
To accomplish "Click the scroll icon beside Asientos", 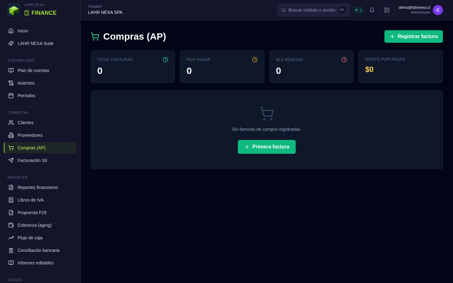I will point(11,83).
